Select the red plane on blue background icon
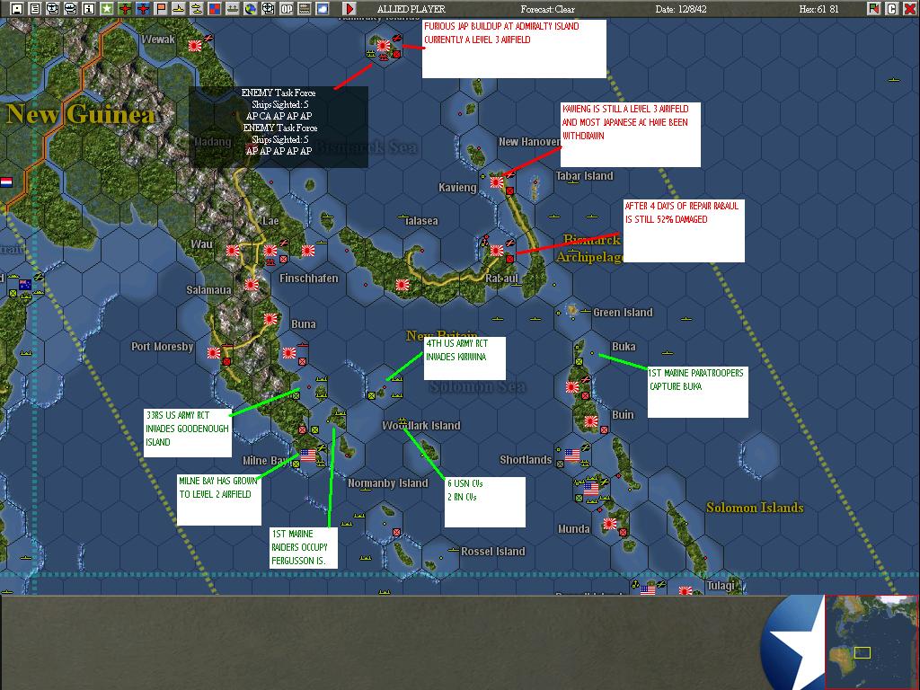 143,8
